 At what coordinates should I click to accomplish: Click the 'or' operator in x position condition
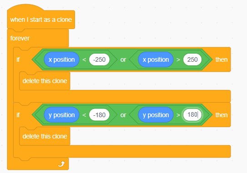tap(123, 60)
